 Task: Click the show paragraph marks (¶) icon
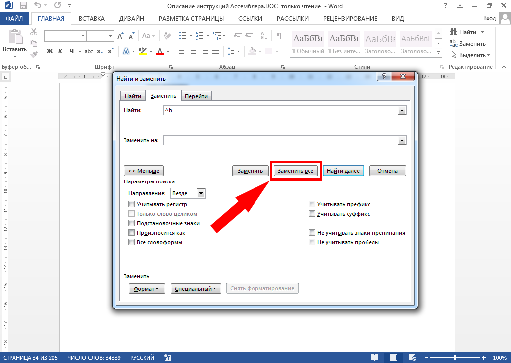tap(279, 36)
